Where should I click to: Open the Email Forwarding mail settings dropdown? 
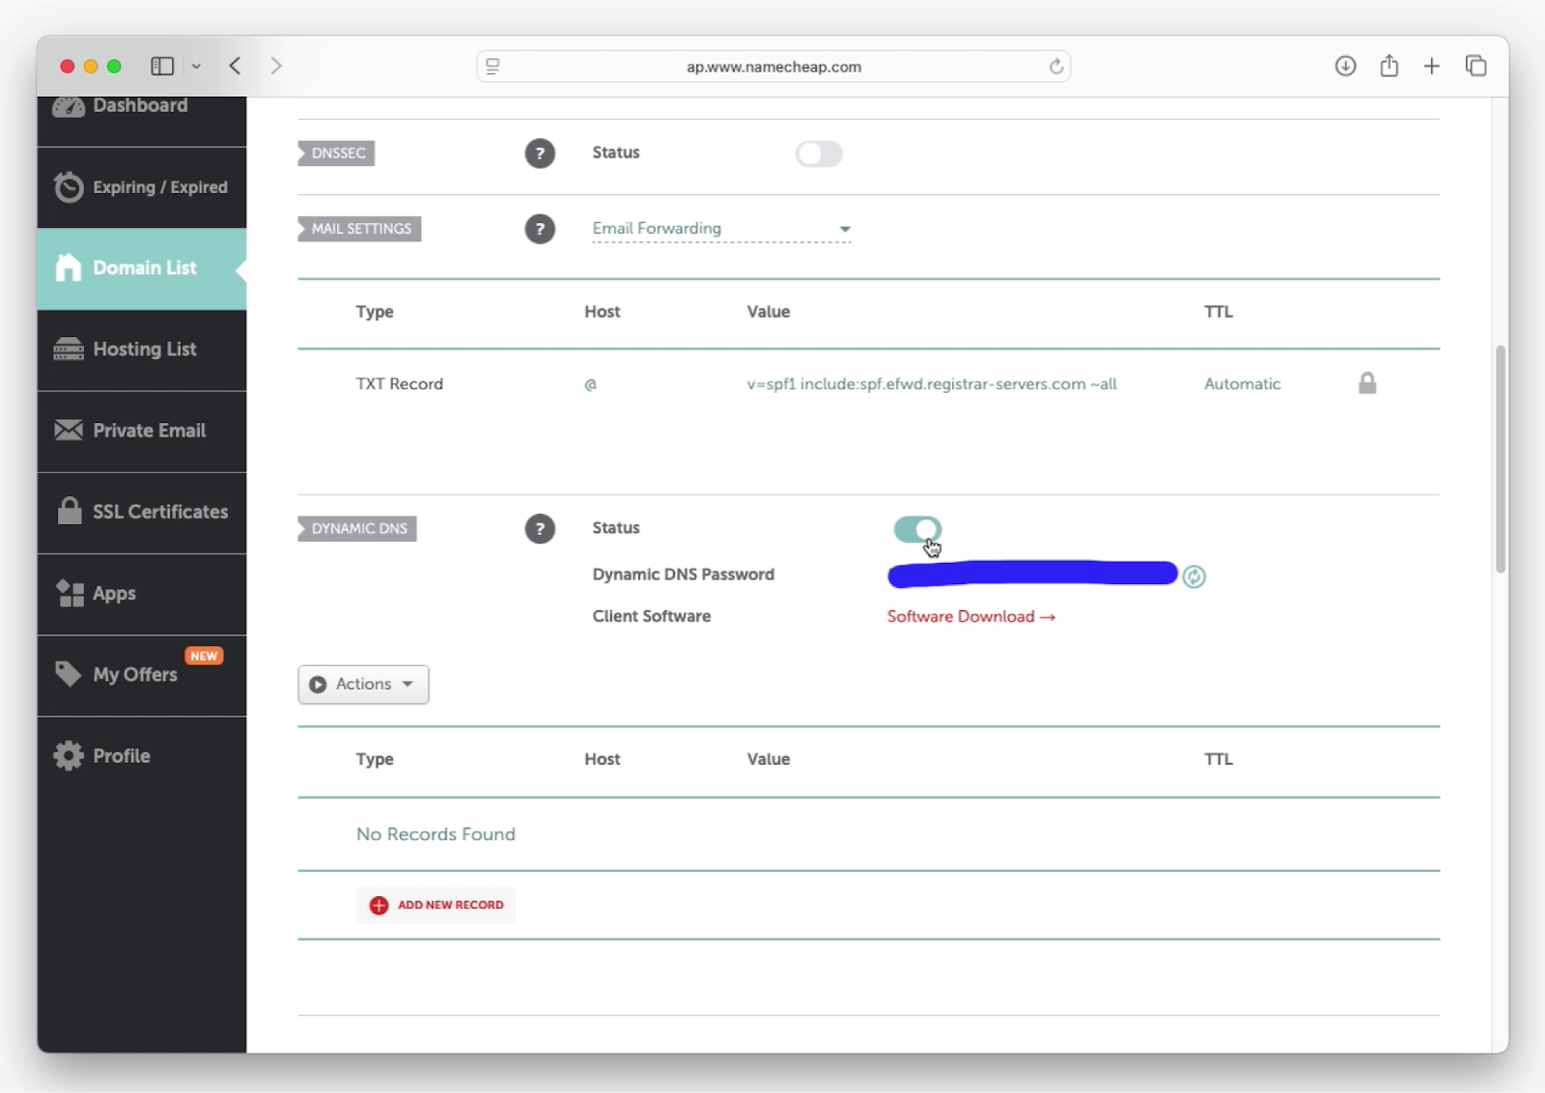coord(721,229)
